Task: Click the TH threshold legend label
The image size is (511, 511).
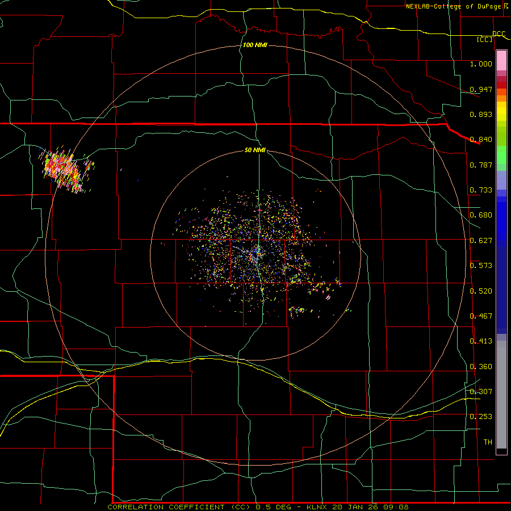Action: 488,442
